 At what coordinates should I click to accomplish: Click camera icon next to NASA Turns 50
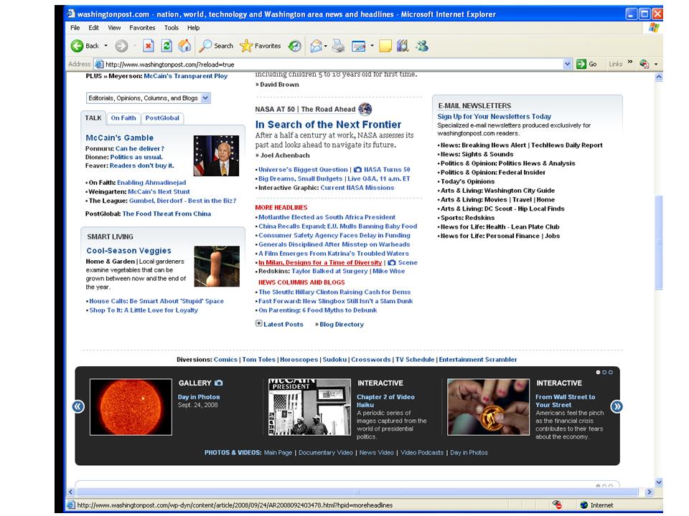click(357, 169)
